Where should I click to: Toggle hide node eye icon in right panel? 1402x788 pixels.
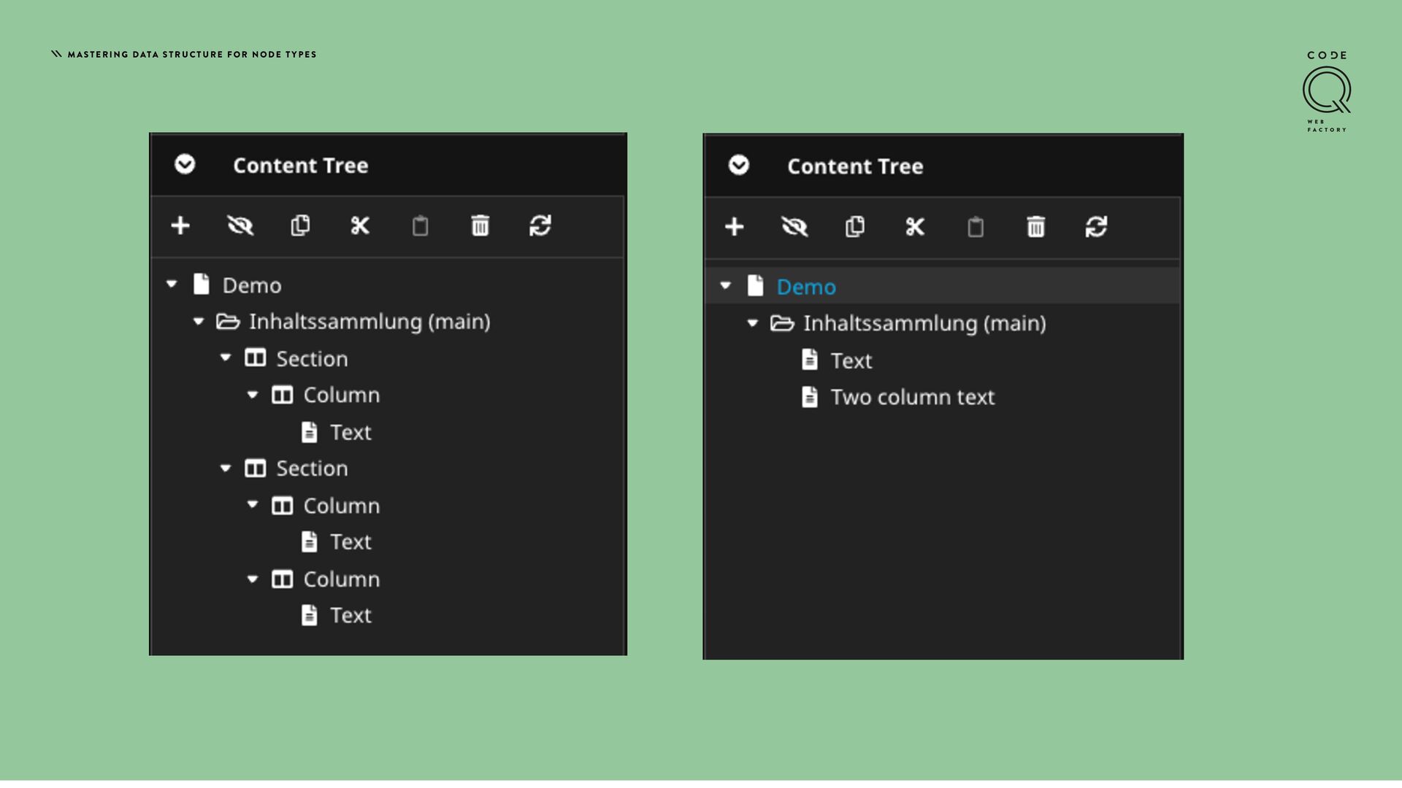pyautogui.click(x=794, y=227)
